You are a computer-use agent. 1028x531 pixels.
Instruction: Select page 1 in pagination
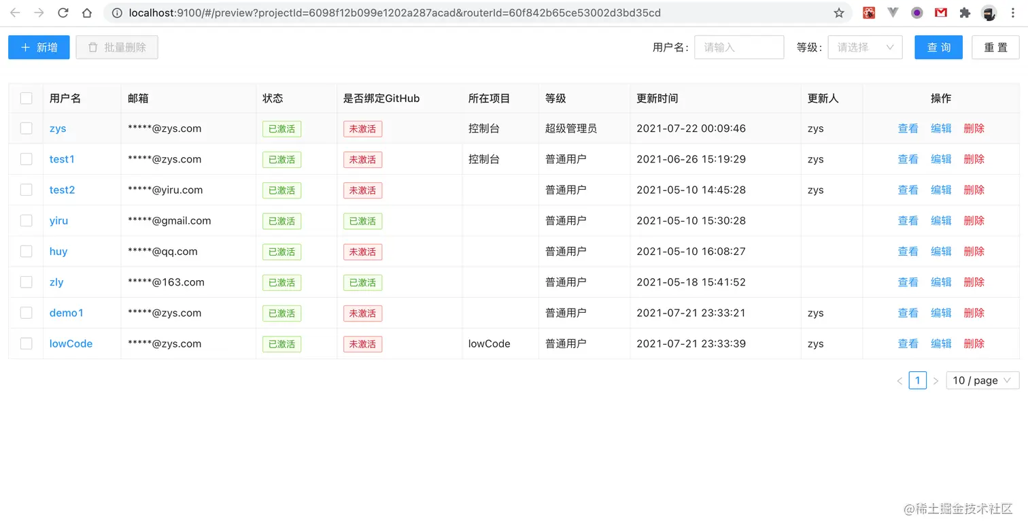(917, 381)
